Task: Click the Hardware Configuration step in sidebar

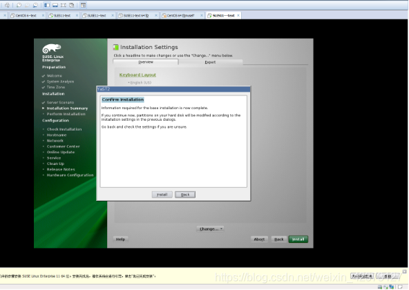Action: 70,175
